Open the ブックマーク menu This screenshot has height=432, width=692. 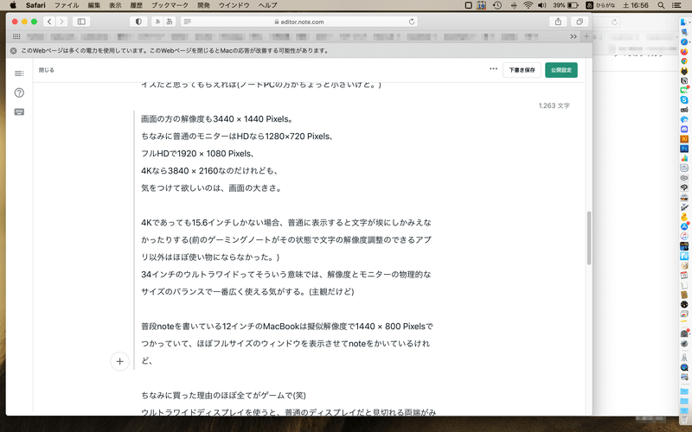[170, 5]
